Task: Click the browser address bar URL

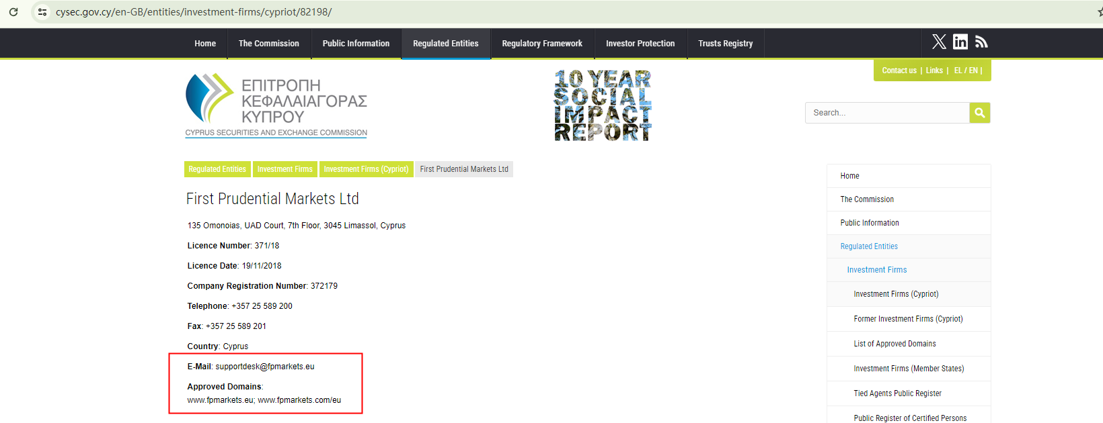Action: coord(194,12)
